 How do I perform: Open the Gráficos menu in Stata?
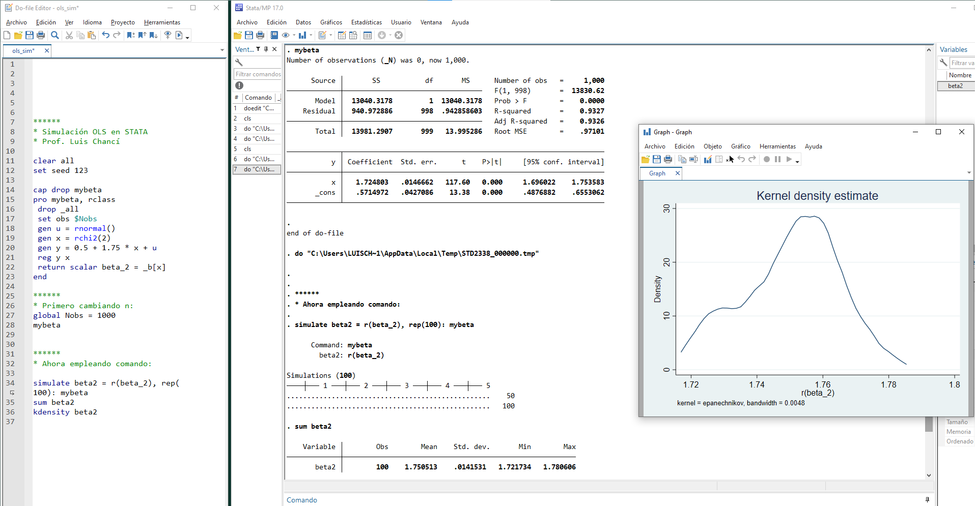(331, 22)
